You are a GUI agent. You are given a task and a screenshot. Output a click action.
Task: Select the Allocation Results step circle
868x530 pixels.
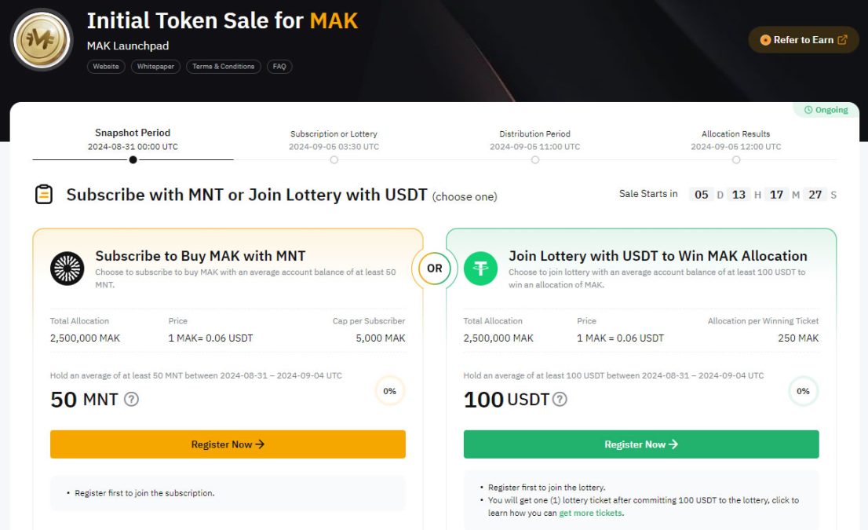coord(736,159)
